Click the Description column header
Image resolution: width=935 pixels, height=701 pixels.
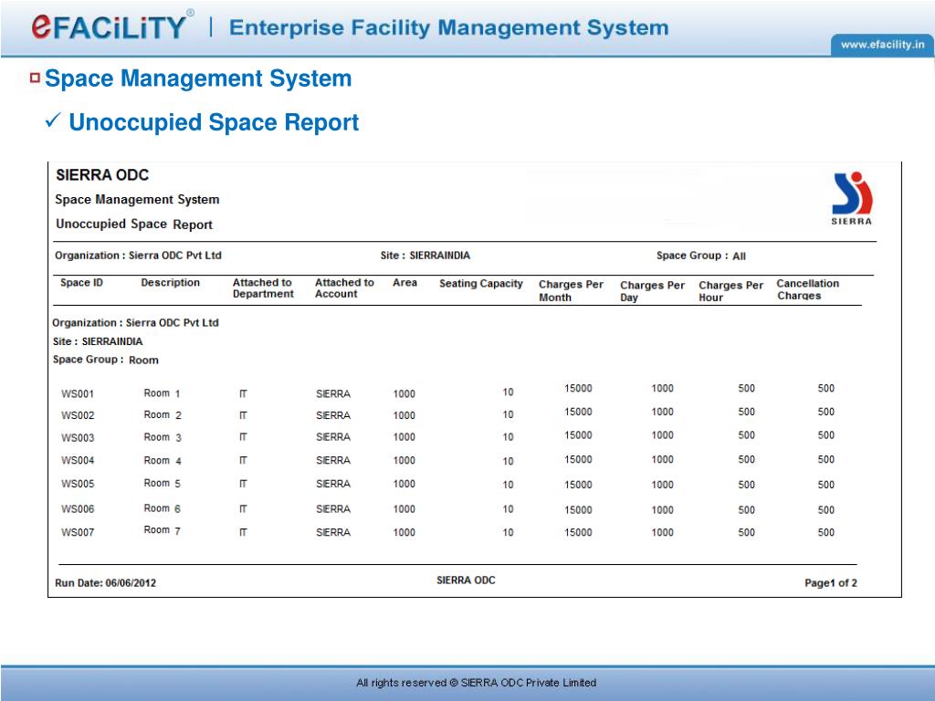tap(170, 283)
